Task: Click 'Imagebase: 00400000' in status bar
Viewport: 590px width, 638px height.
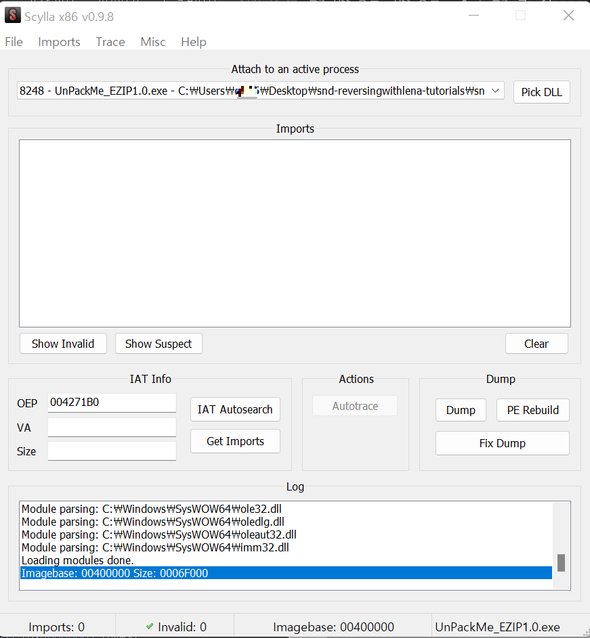Action: (x=333, y=627)
